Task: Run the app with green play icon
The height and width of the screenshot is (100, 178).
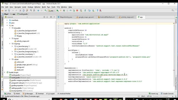Action: tap(58, 11)
